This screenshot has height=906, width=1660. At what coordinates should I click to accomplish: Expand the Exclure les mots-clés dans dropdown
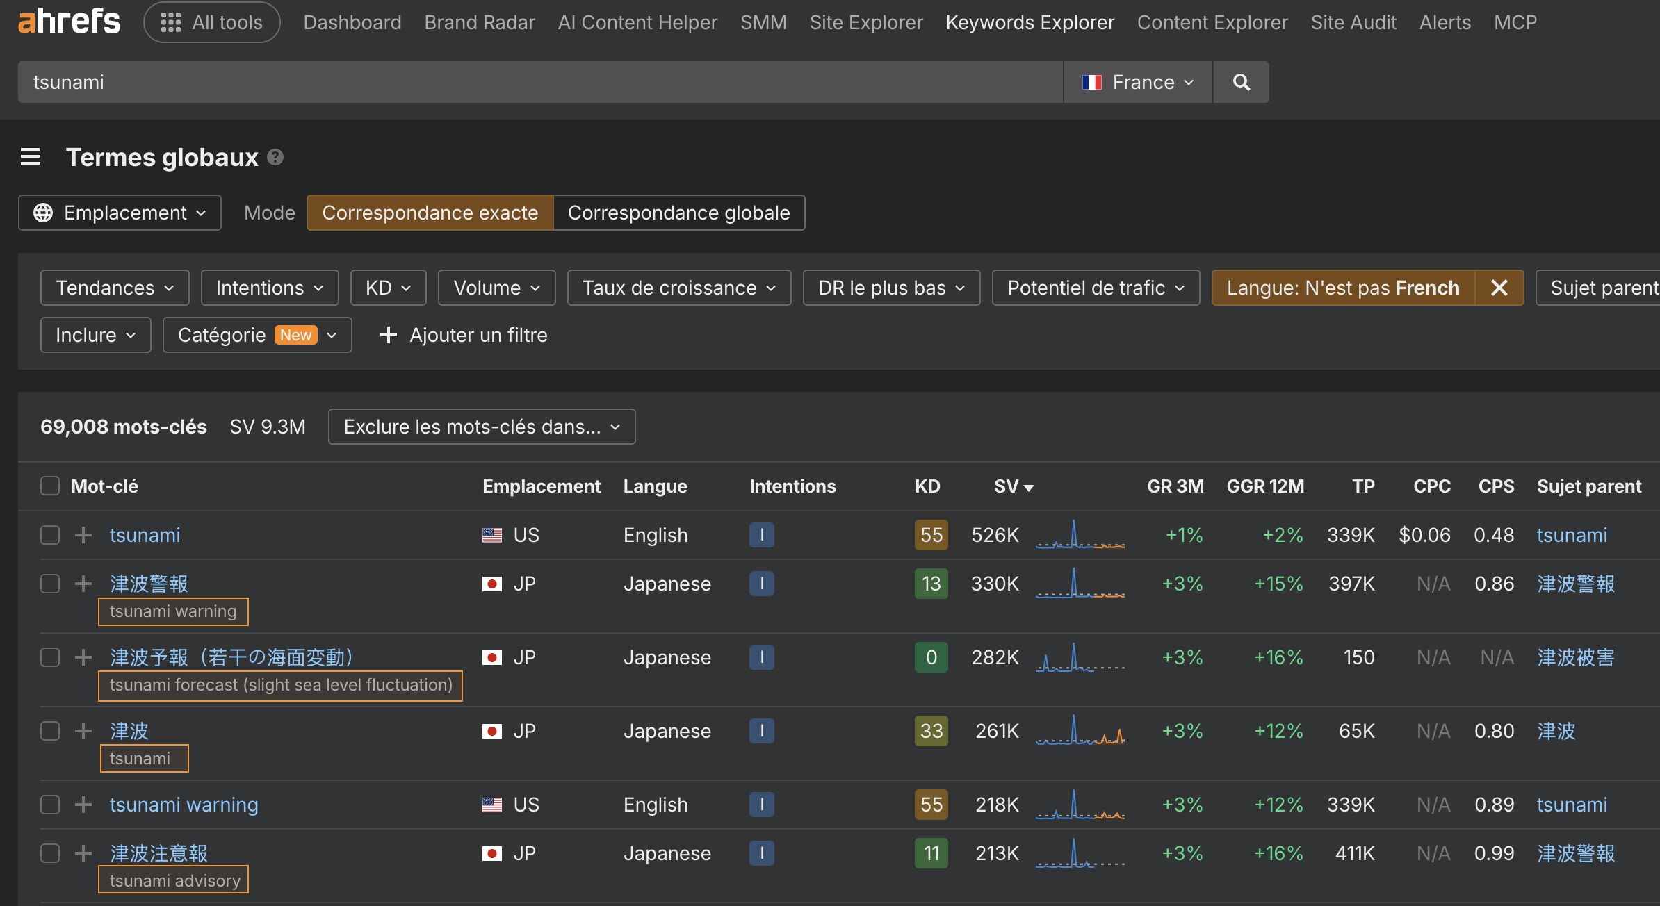click(x=480, y=427)
